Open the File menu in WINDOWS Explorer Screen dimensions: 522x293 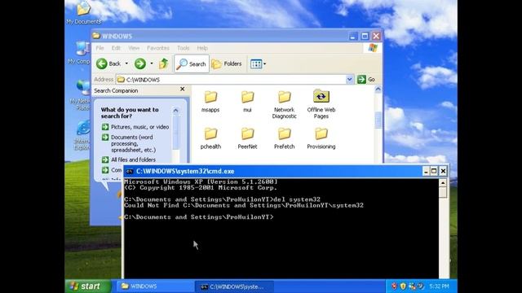pyautogui.click(x=100, y=48)
